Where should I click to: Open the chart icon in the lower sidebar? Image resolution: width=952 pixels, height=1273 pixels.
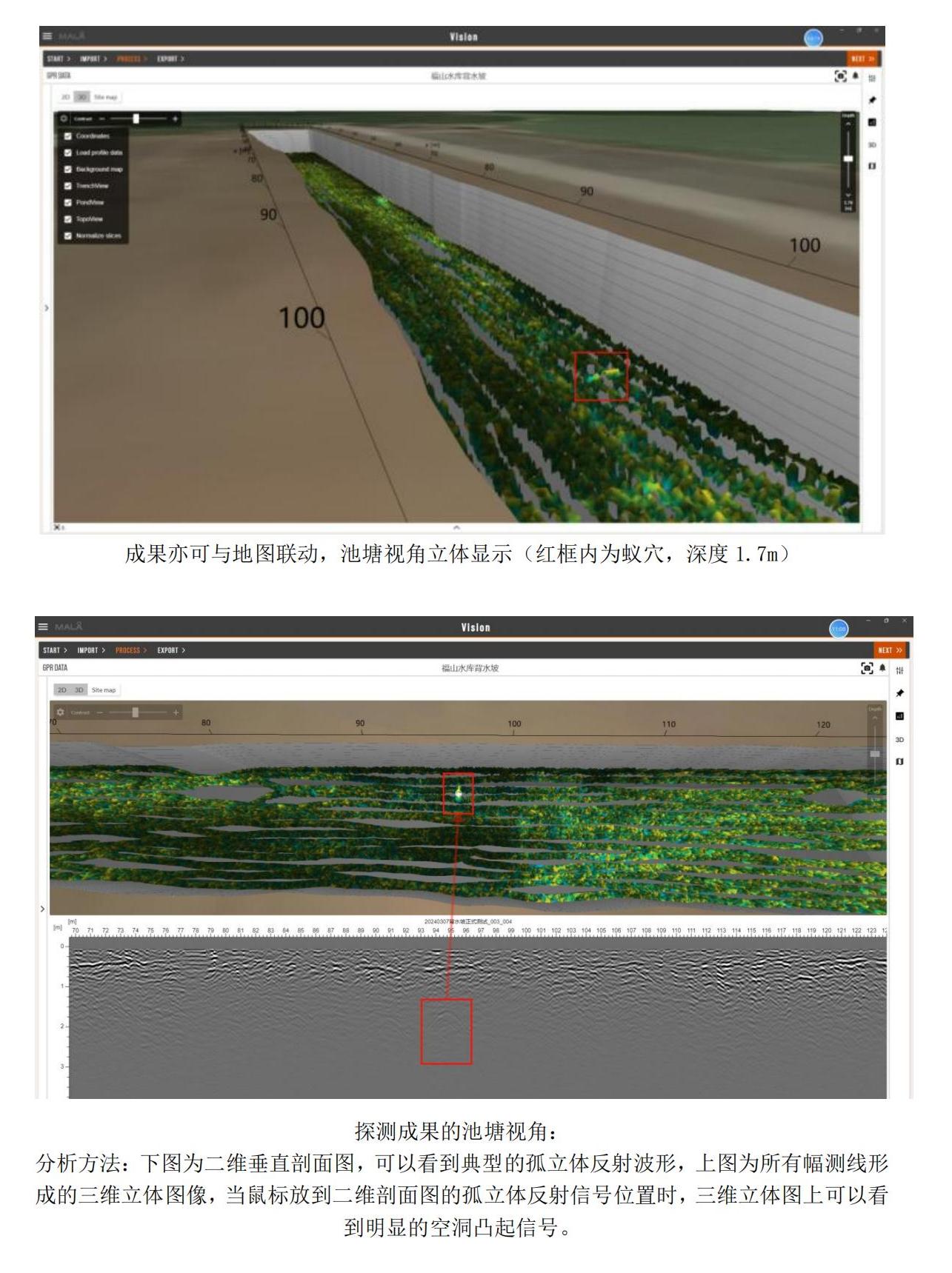point(899,716)
